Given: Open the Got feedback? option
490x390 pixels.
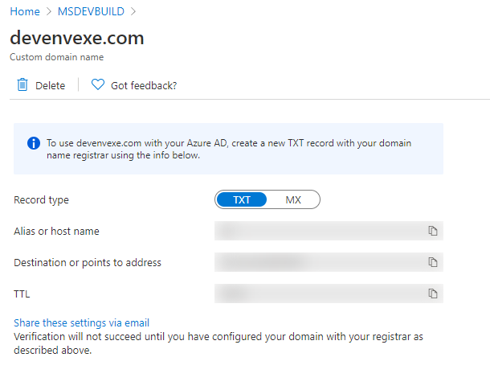Looking at the screenshot, I should tap(143, 85).
